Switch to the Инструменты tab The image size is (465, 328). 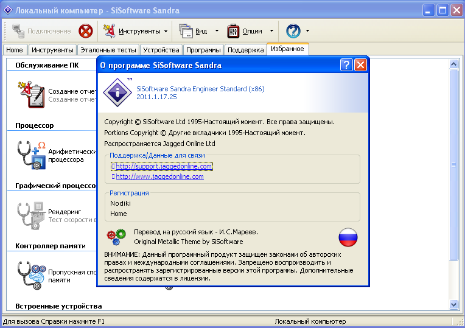[52, 50]
